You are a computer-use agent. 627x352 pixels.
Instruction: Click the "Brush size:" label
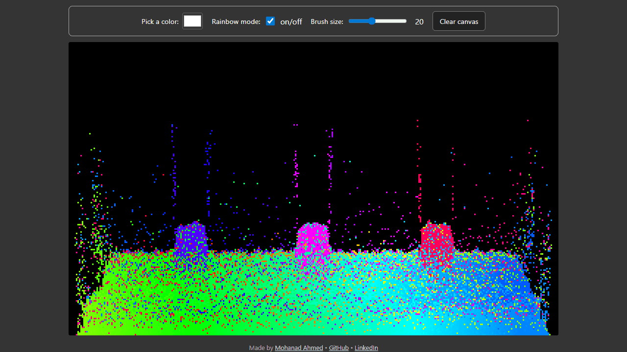pyautogui.click(x=327, y=22)
